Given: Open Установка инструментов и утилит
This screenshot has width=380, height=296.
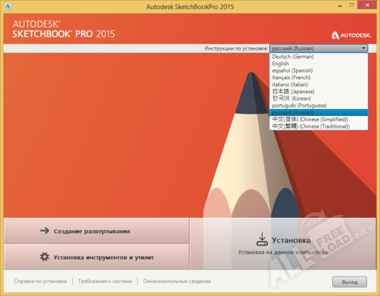Looking at the screenshot, I should pyautogui.click(x=97, y=257).
